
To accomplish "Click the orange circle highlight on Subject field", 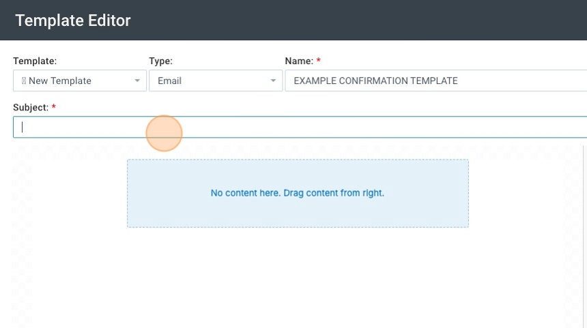I will (x=164, y=133).
